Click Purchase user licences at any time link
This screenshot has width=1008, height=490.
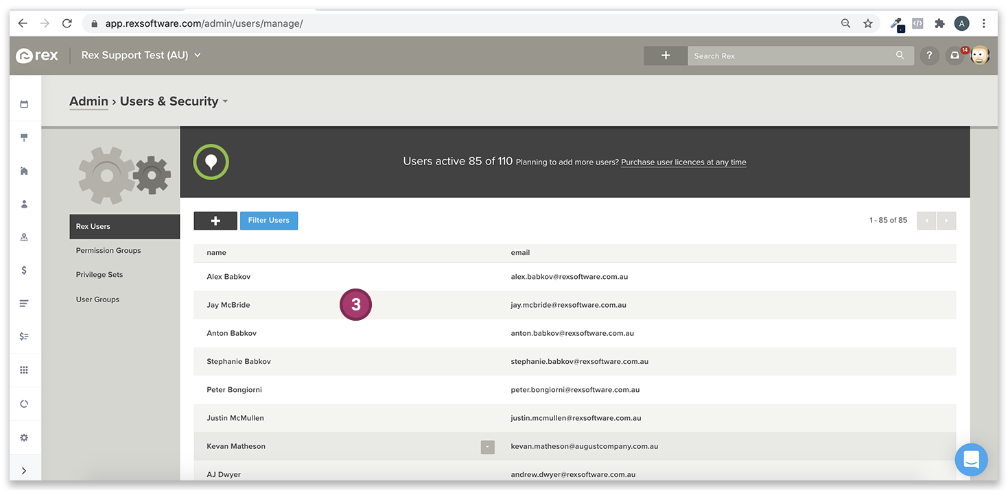(683, 162)
